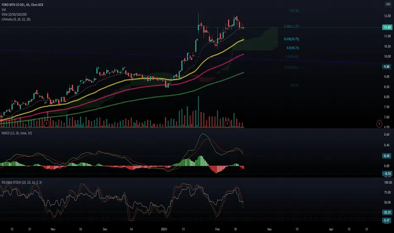Click the Apr label on the time axis
The width and height of the screenshot is (394, 233).
point(331,229)
